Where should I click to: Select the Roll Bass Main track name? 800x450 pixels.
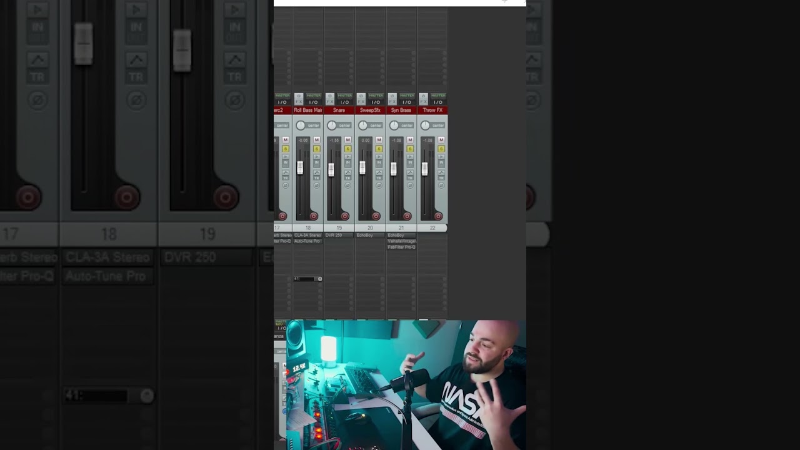pyautogui.click(x=307, y=110)
